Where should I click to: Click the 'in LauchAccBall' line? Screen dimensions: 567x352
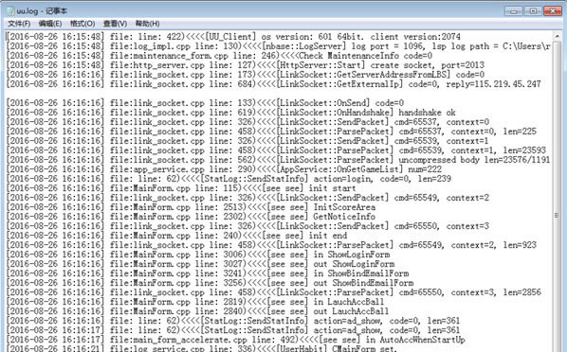[x=195, y=302]
